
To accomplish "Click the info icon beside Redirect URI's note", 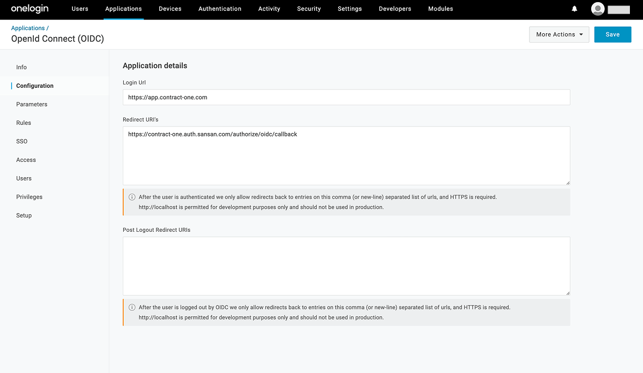I will 132,197.
